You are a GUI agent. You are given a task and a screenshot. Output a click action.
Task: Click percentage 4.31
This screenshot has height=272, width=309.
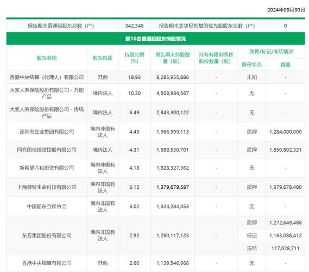[134, 150]
